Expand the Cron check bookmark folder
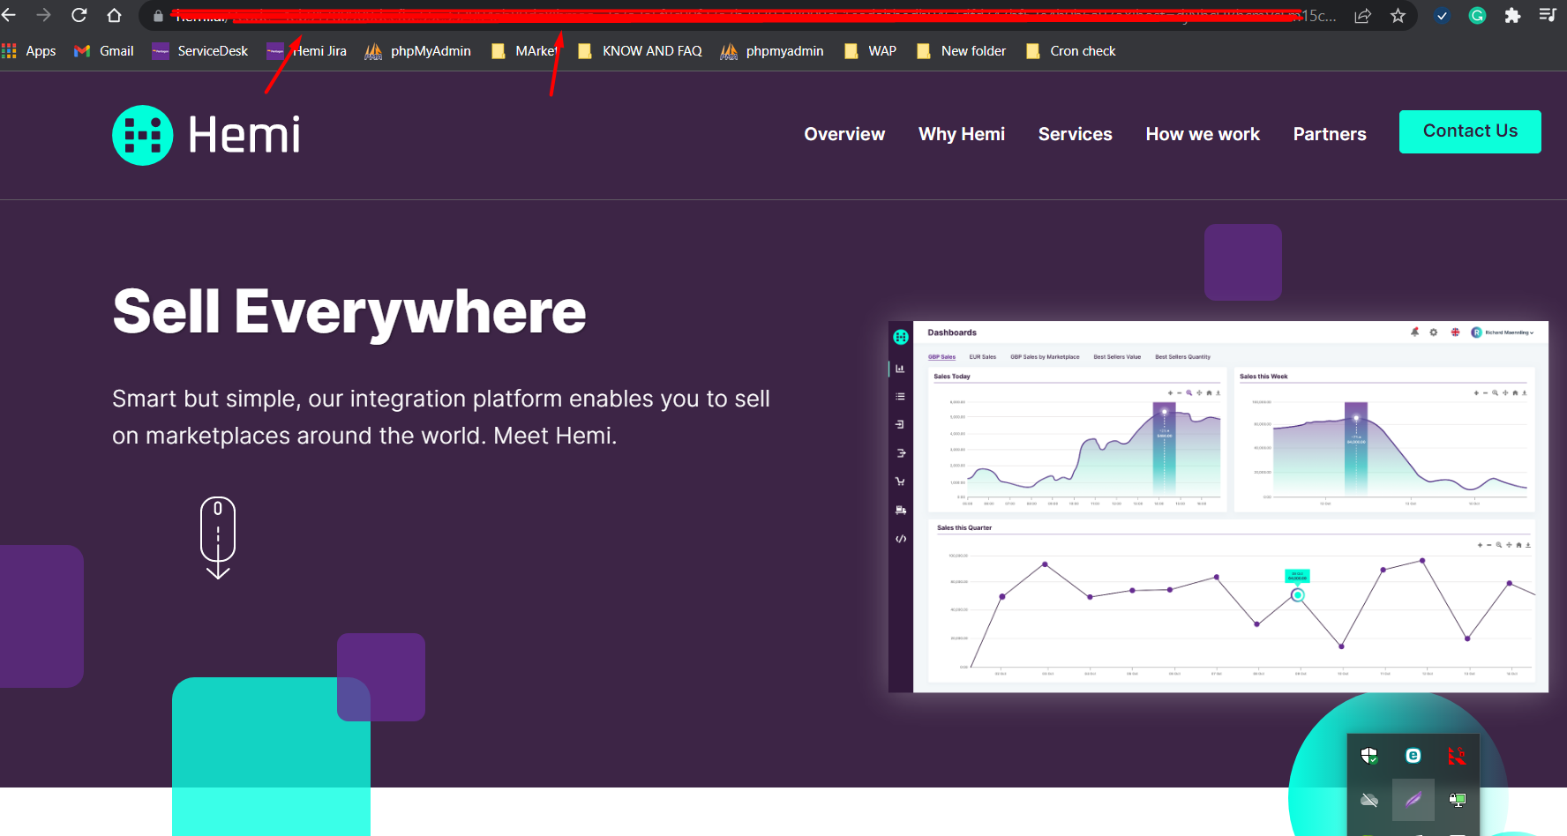1567x836 pixels. [1071, 51]
